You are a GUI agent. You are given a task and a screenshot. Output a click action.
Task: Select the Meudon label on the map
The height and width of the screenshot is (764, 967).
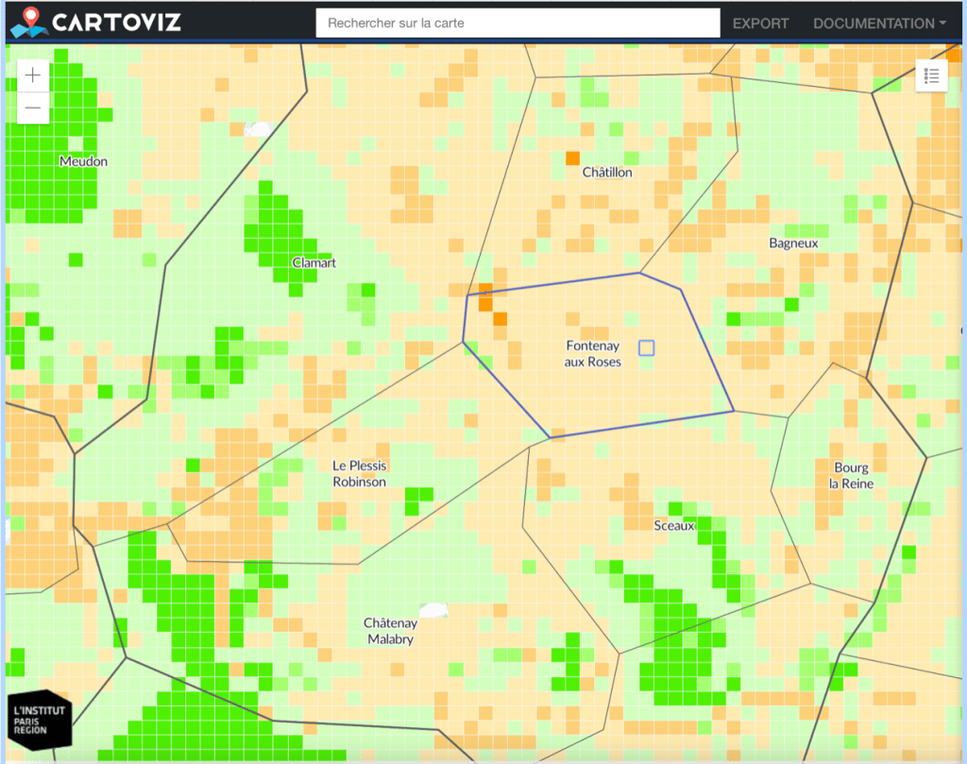83,161
